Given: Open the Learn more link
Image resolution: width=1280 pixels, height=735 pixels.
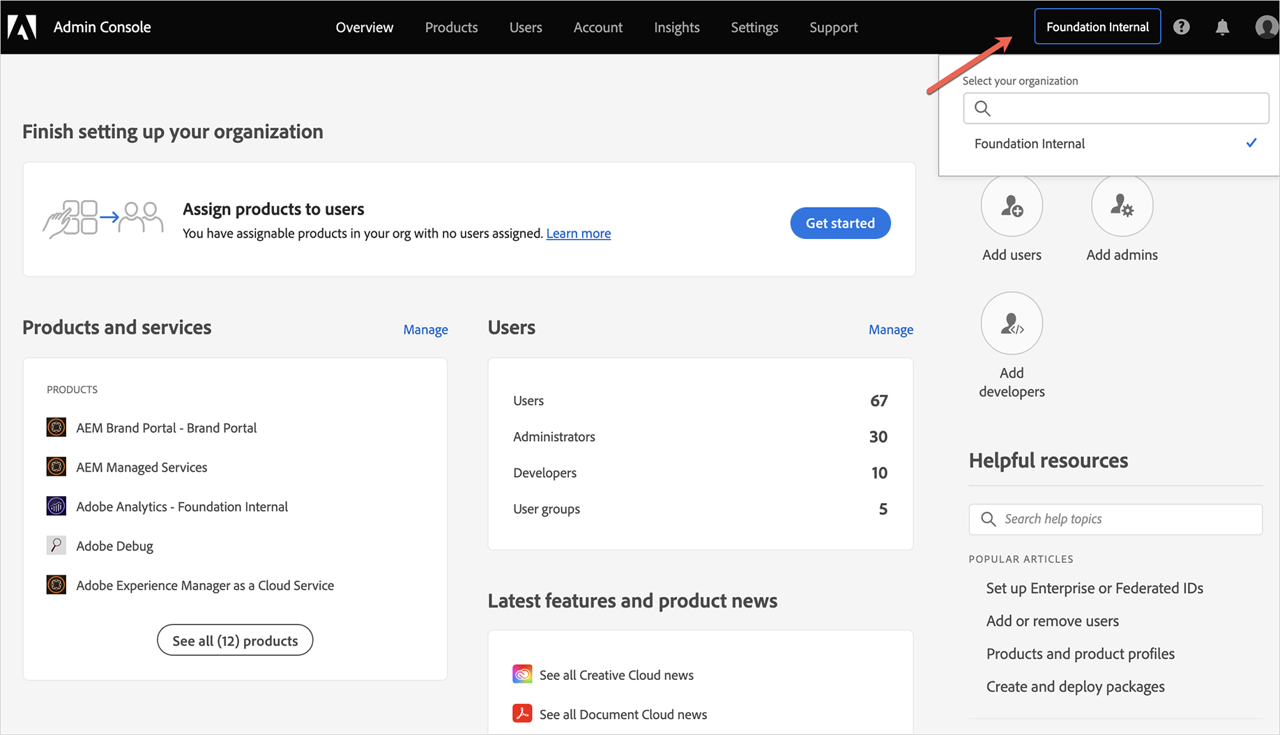Looking at the screenshot, I should point(578,233).
